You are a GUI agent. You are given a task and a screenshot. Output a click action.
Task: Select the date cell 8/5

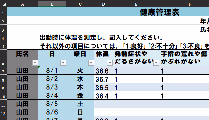[52, 104]
